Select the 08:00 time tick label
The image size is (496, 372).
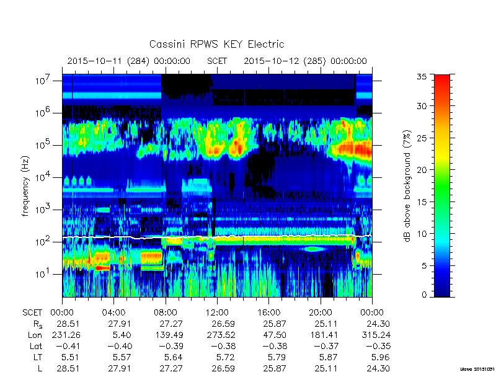click(x=166, y=313)
